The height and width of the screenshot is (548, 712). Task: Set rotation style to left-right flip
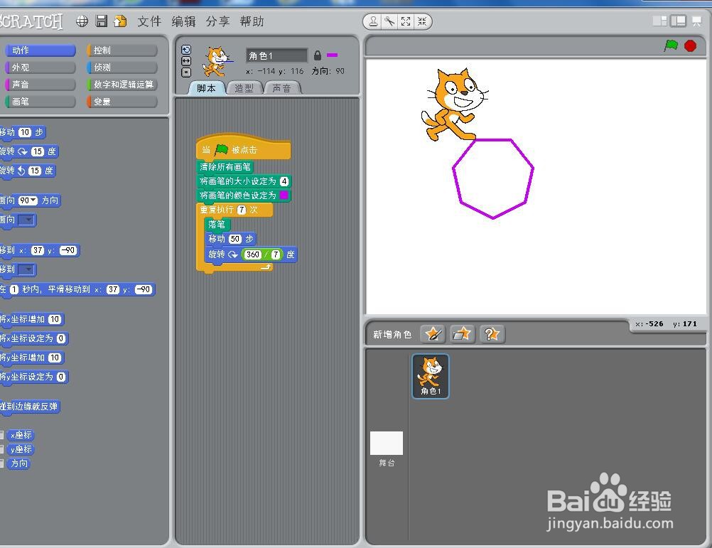click(x=186, y=61)
